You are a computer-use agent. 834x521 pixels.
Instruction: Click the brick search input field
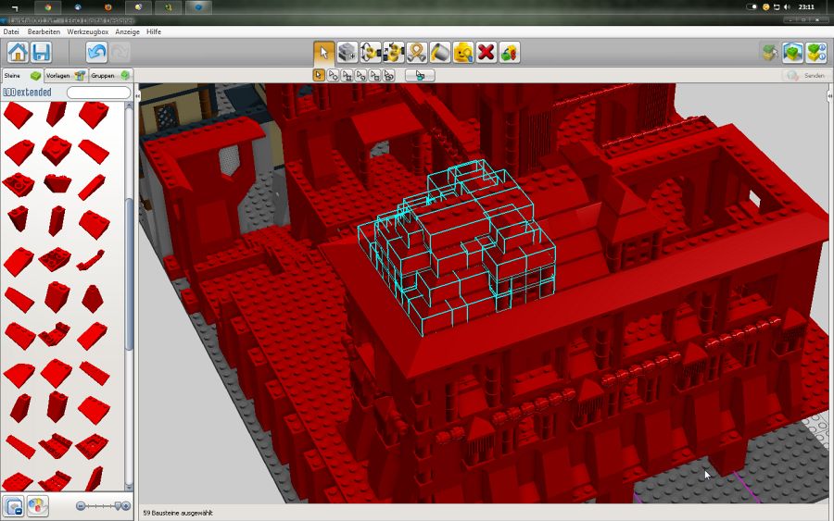(x=98, y=93)
